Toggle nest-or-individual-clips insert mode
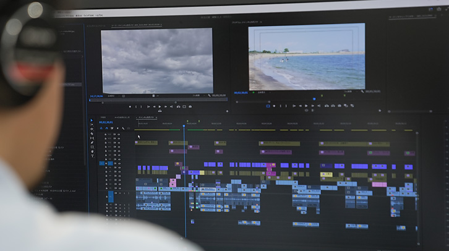 (x=101, y=128)
